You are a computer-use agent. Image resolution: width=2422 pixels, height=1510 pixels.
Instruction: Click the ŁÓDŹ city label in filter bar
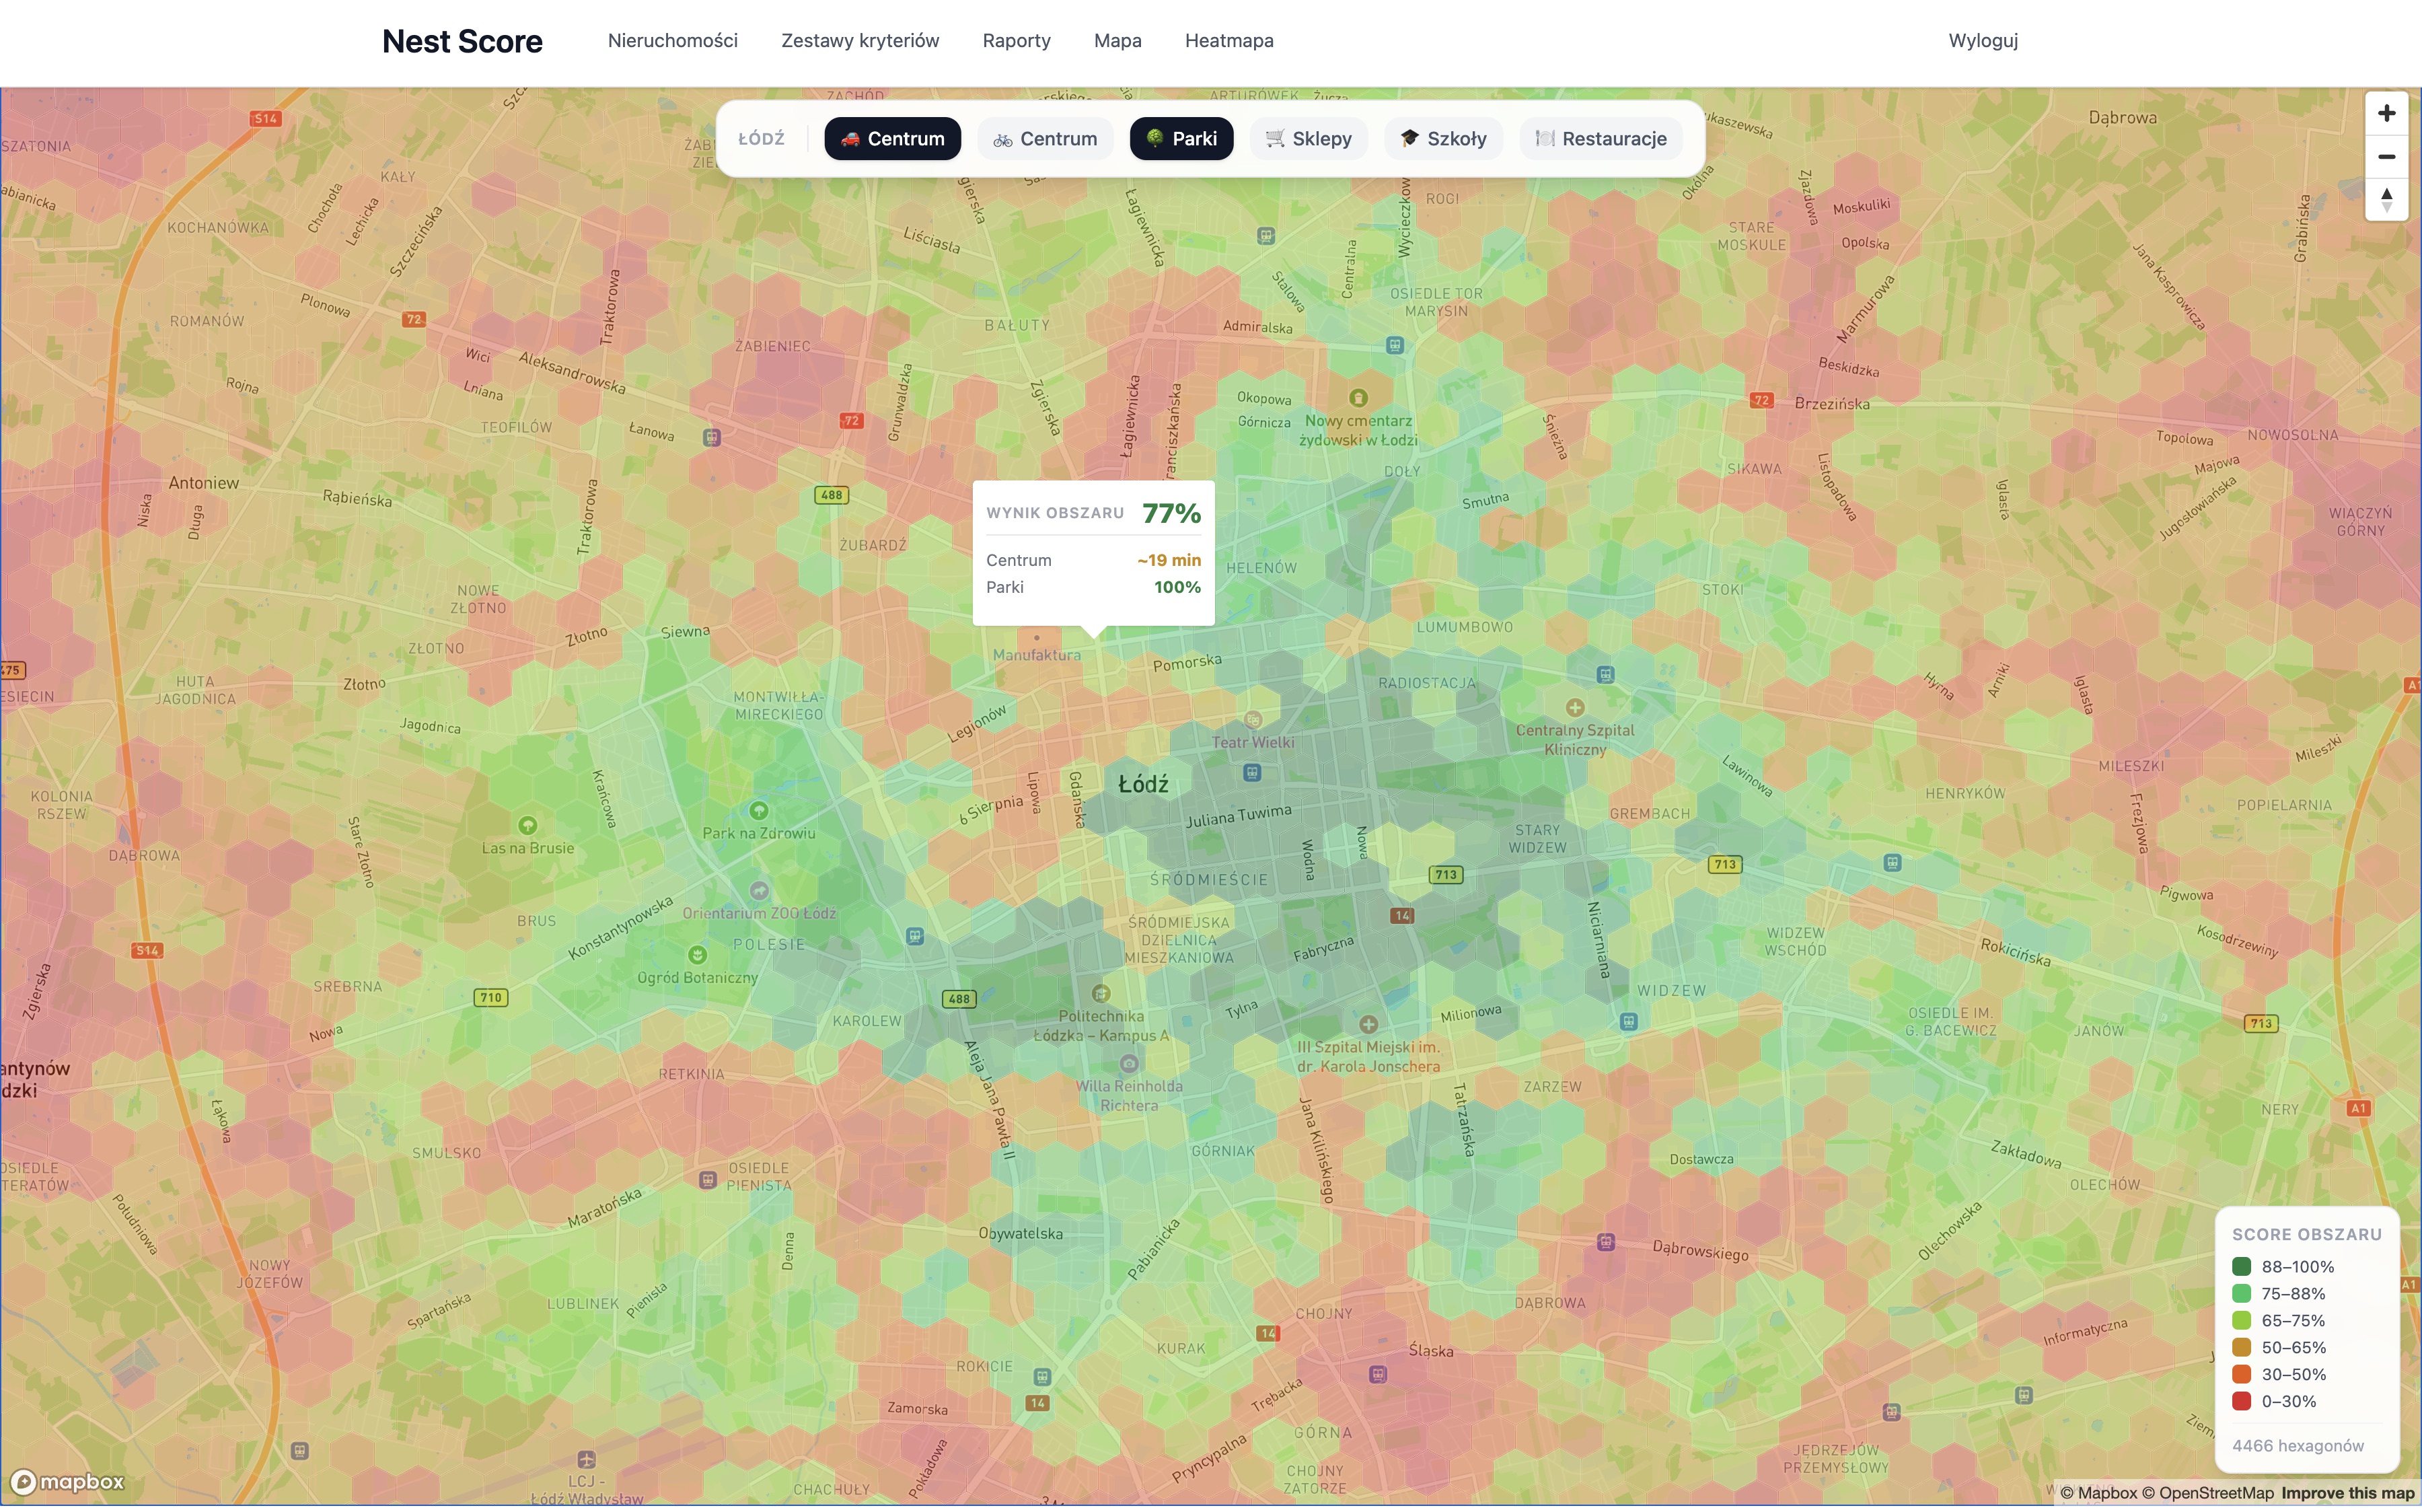pyautogui.click(x=761, y=139)
